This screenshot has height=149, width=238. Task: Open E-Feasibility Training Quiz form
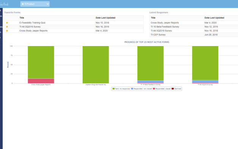click(x=32, y=23)
